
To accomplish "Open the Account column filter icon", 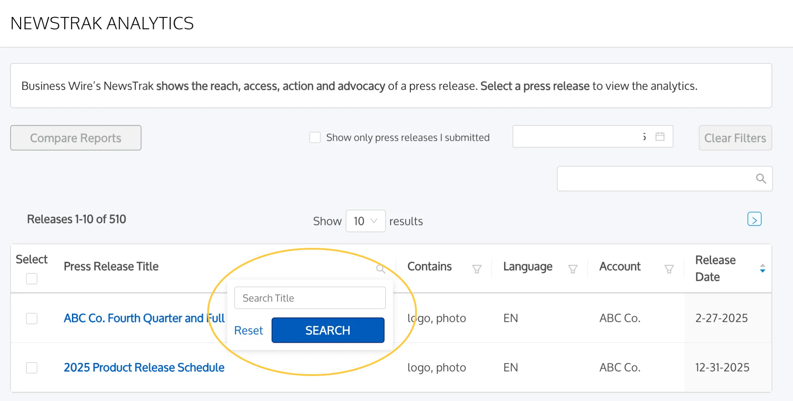I will tap(669, 269).
